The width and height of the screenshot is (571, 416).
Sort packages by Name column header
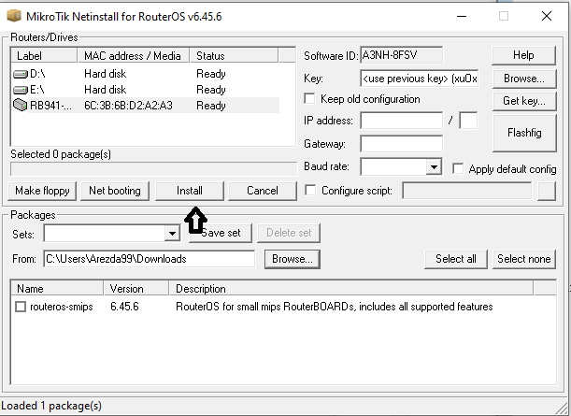coord(57,289)
